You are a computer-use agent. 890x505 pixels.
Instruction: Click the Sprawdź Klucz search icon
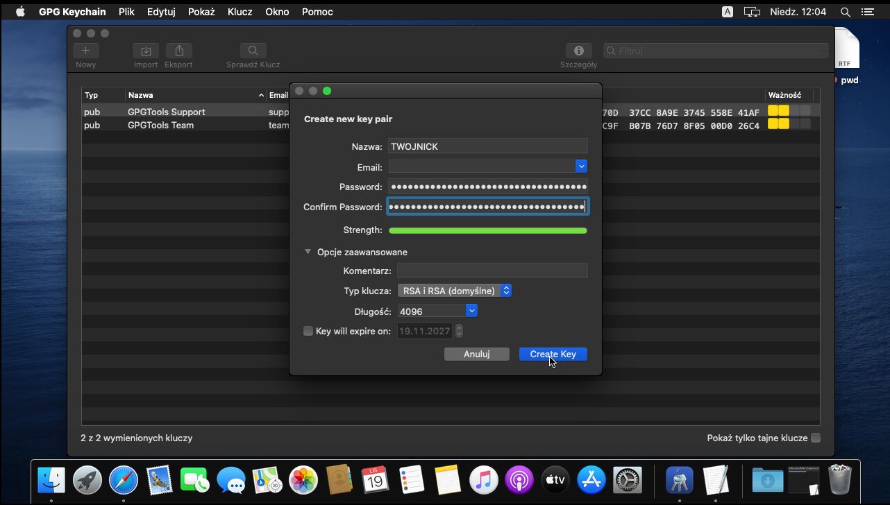[253, 51]
